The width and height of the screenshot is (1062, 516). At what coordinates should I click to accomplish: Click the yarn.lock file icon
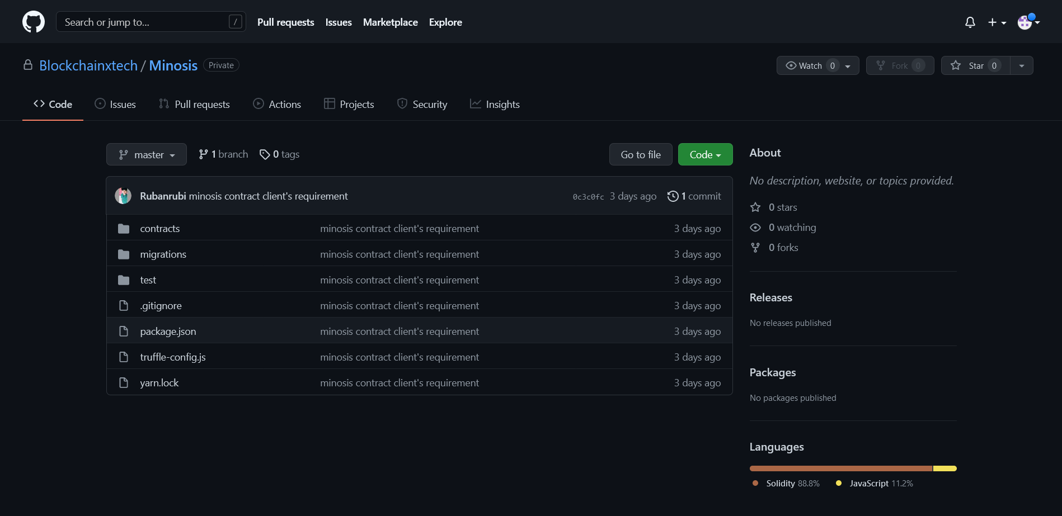pos(124,383)
